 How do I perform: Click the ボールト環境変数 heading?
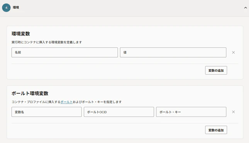30,93
